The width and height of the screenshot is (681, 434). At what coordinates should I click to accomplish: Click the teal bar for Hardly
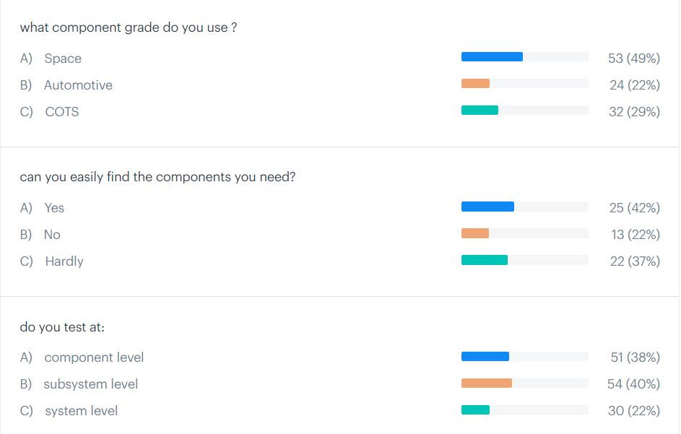485,260
